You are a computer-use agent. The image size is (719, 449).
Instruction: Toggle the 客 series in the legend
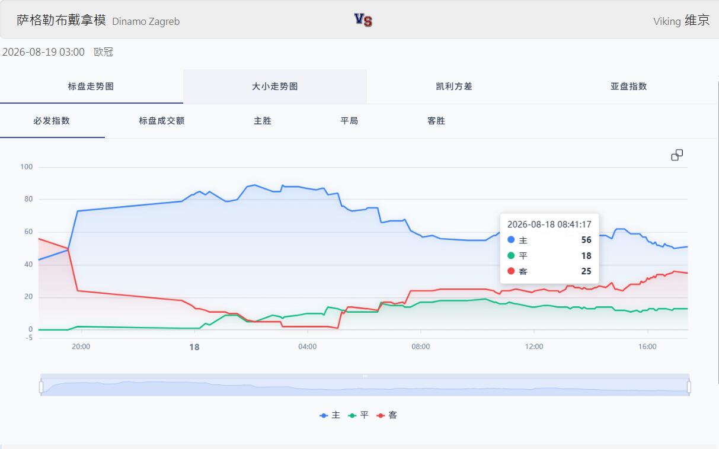[x=387, y=415]
